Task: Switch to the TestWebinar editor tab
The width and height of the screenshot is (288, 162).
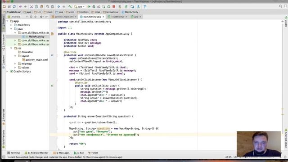Action: coord(117,17)
